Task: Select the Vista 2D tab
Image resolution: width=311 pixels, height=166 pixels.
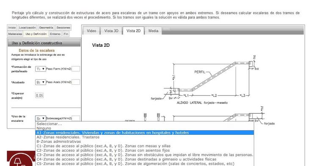Action: coord(133,31)
